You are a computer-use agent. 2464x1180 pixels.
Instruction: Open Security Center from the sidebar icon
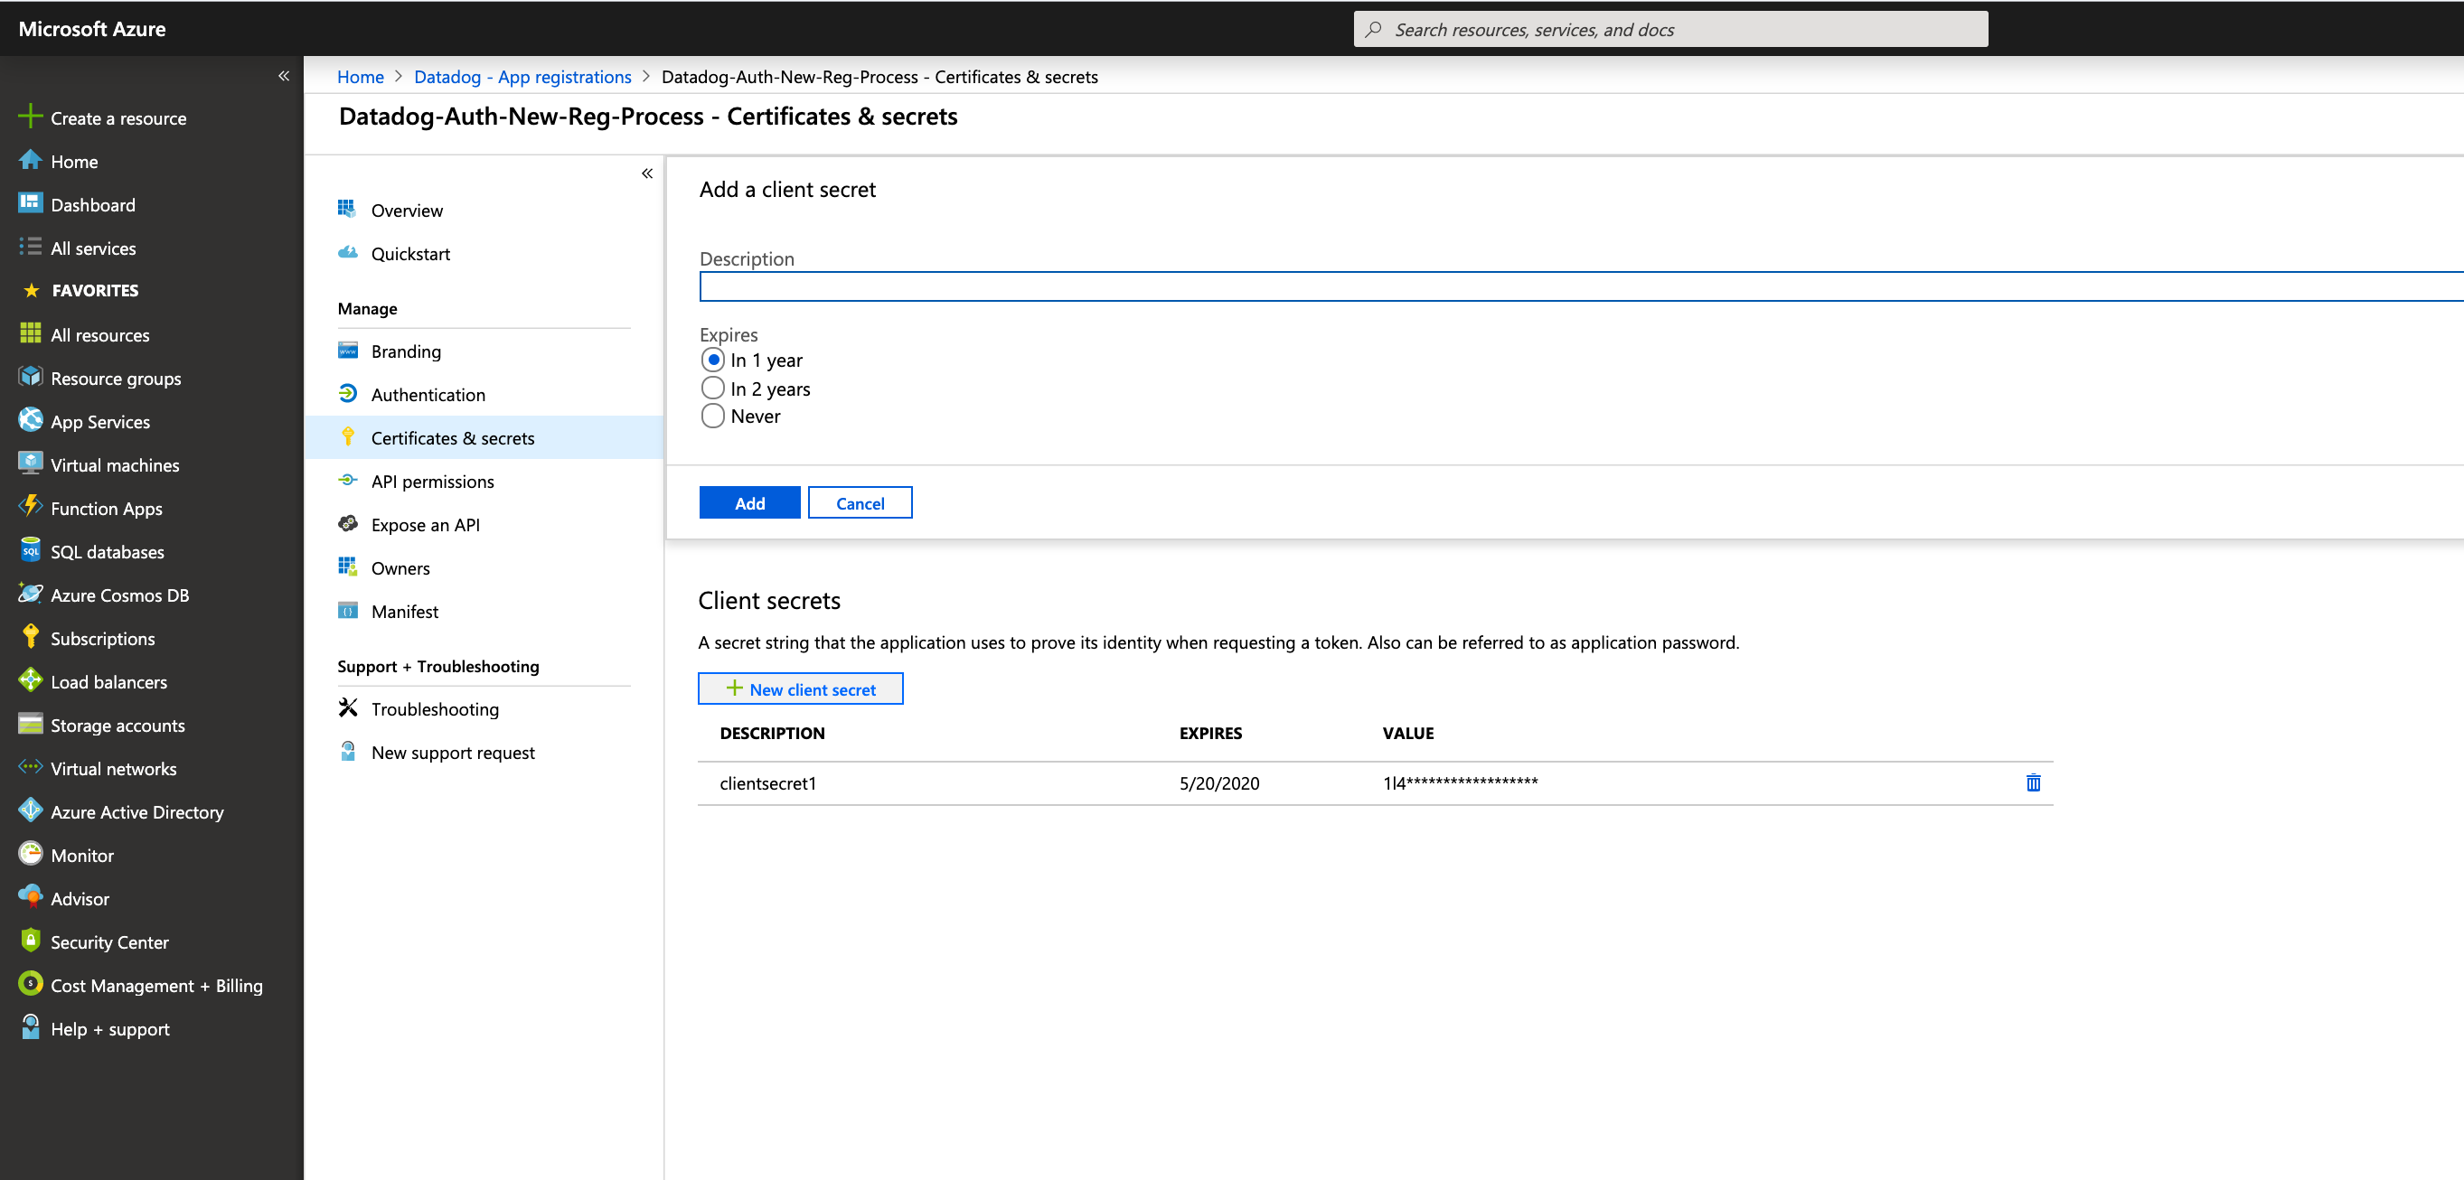tap(30, 941)
